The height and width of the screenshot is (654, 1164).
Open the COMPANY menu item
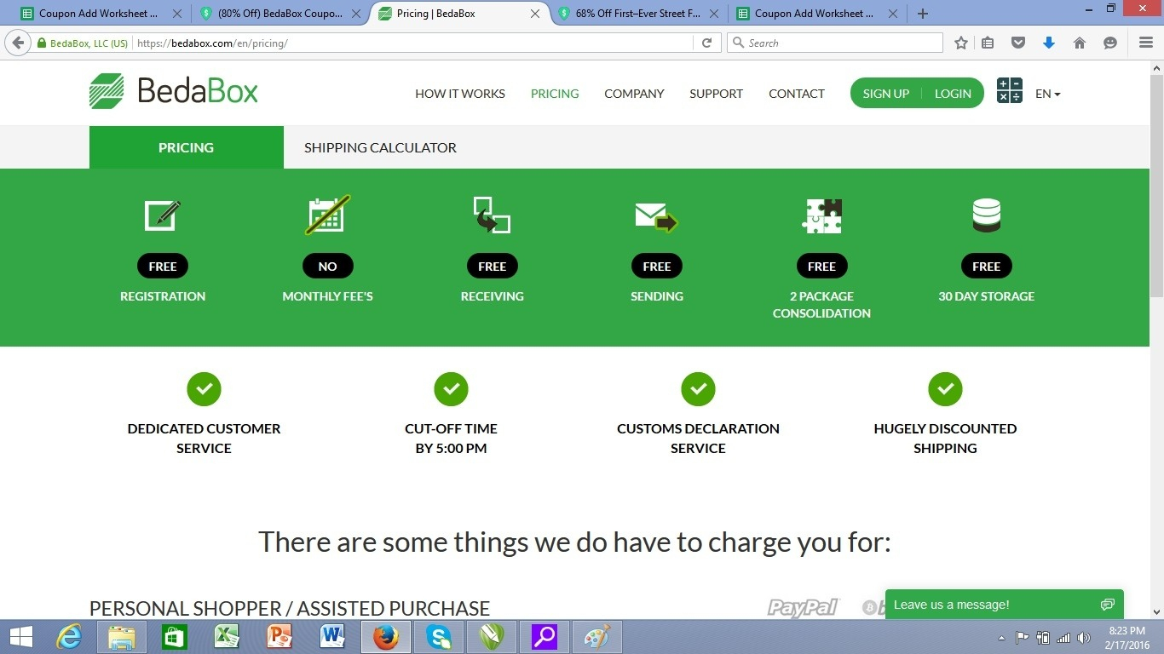tap(634, 94)
